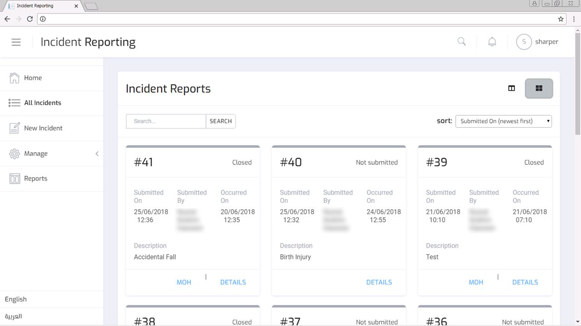Click incident number #41

pos(143,162)
